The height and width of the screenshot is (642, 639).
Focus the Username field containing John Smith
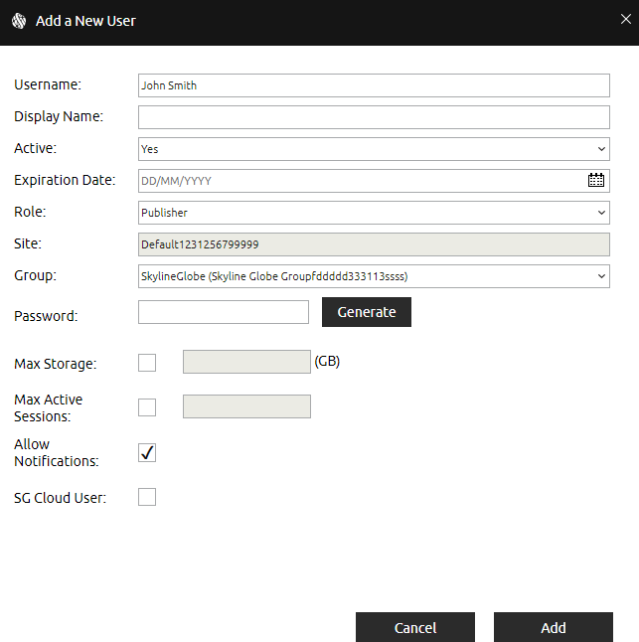point(373,85)
